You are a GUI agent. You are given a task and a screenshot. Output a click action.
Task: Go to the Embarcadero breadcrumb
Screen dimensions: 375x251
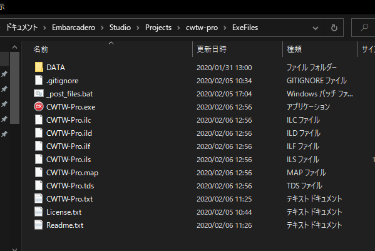pyautogui.click(x=74, y=28)
